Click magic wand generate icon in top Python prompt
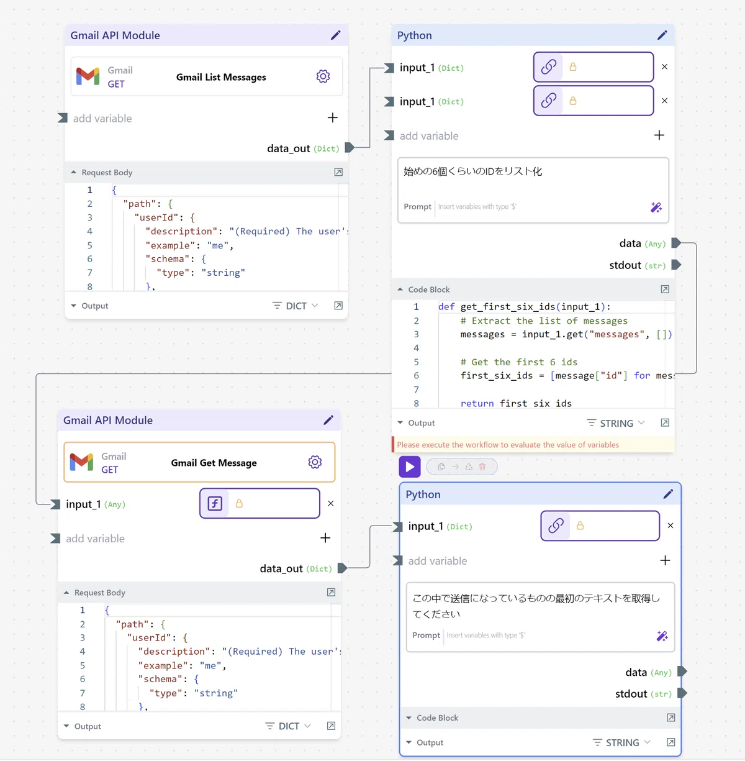745x761 pixels. tap(656, 207)
